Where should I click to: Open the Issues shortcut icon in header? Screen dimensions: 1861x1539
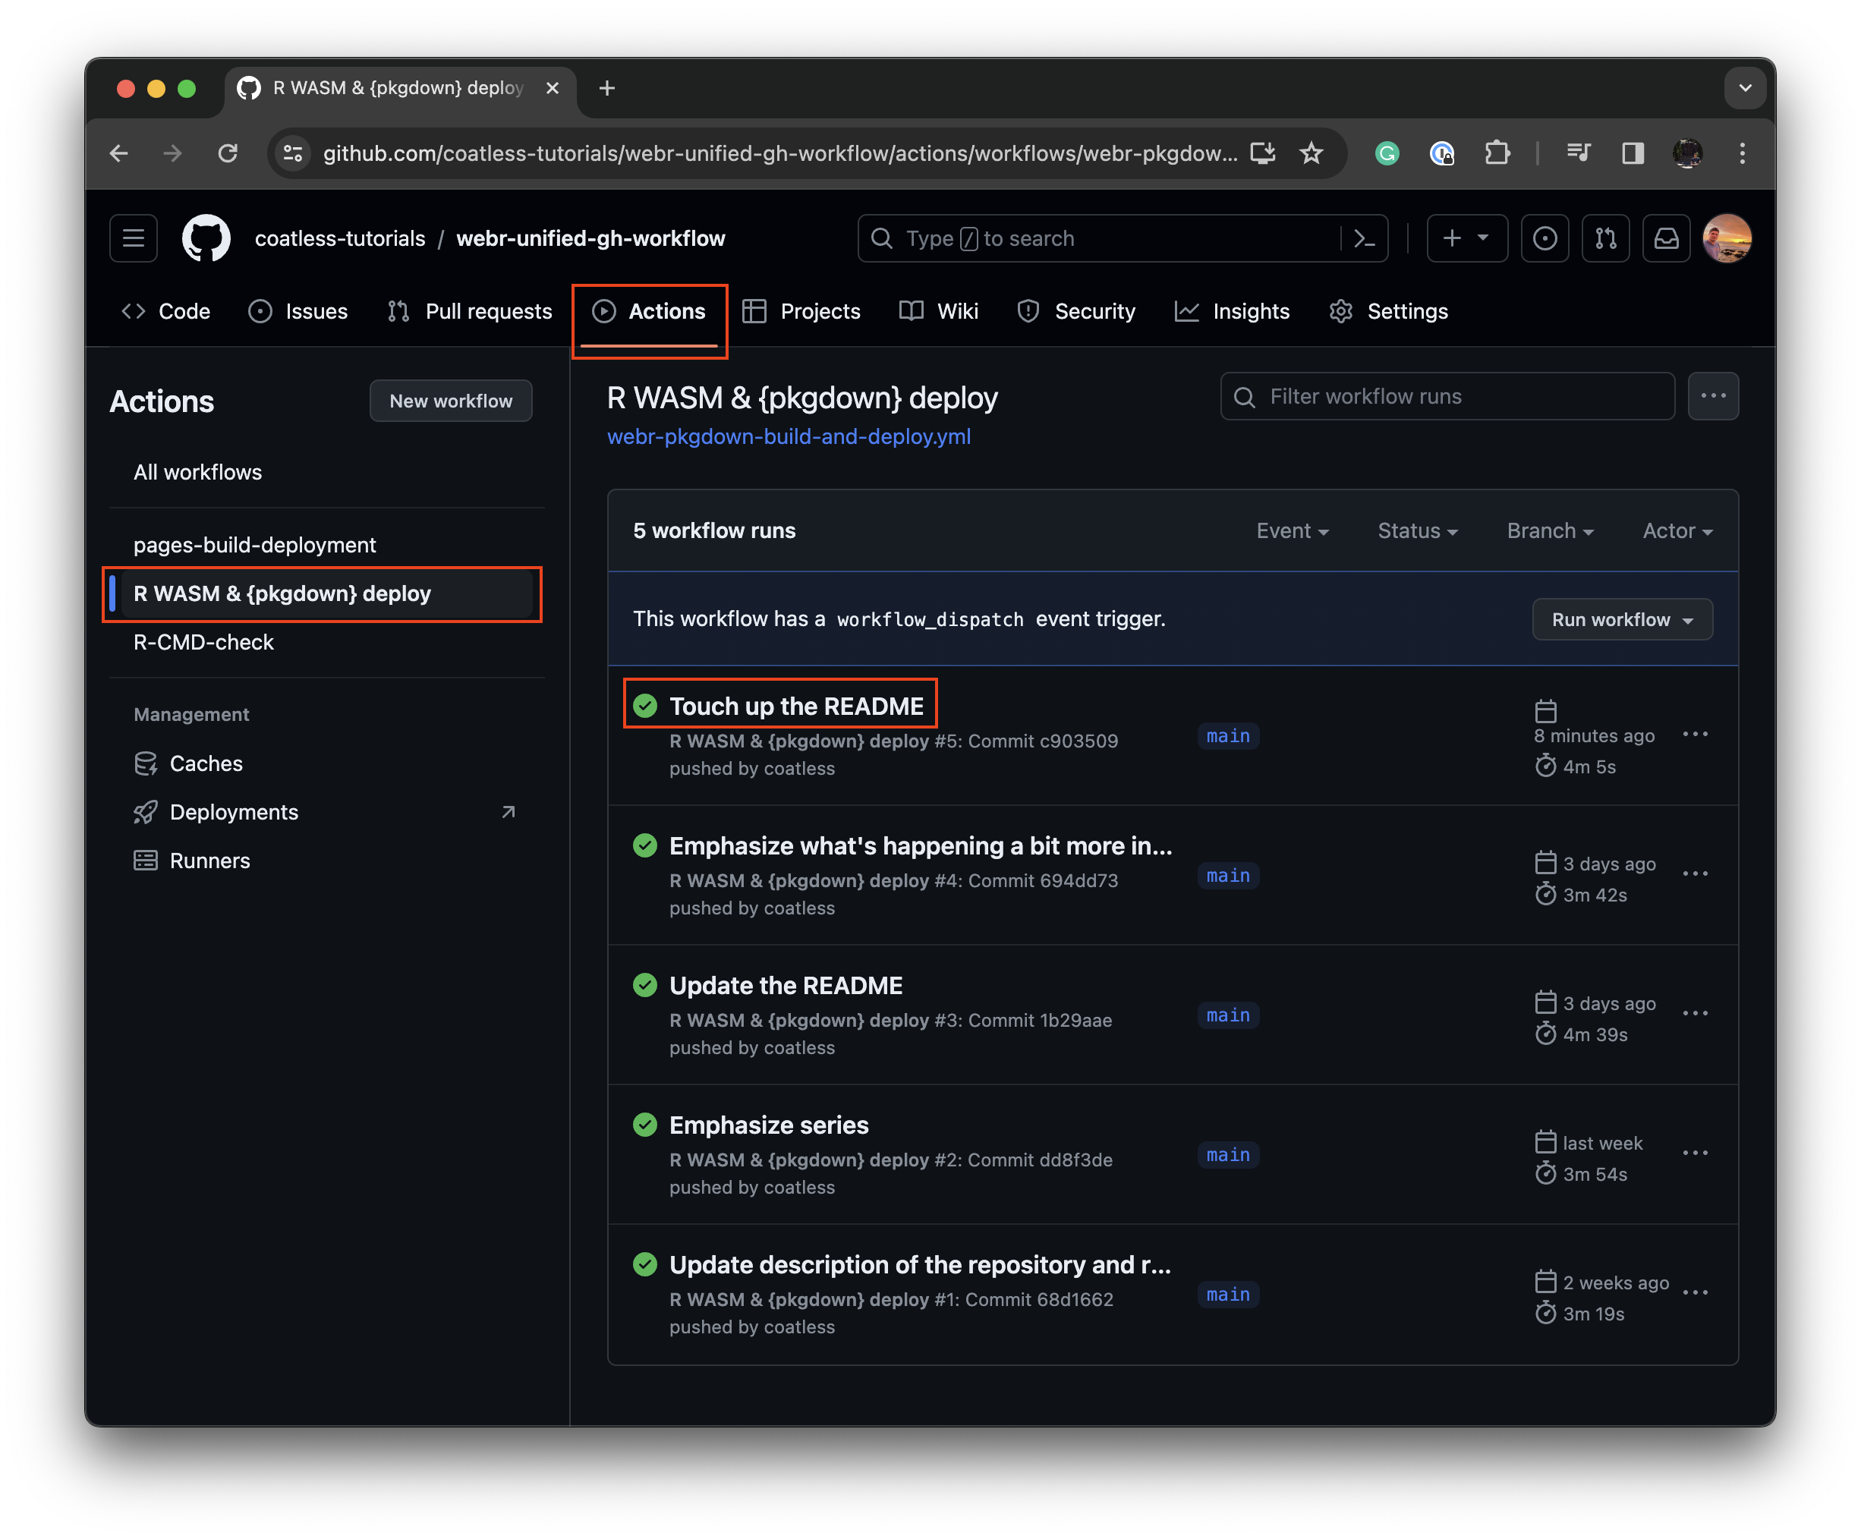coord(1545,238)
